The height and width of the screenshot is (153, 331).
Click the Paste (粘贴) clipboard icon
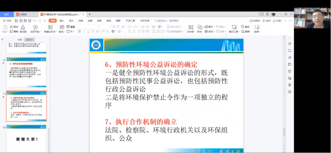(5, 27)
